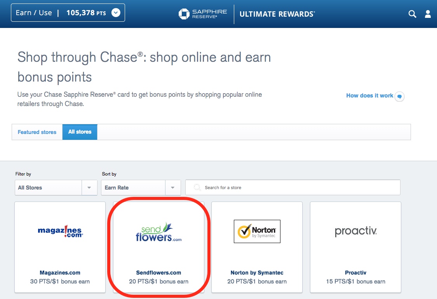Click the sendflowers.com logo
The width and height of the screenshot is (437, 299).
click(158, 232)
